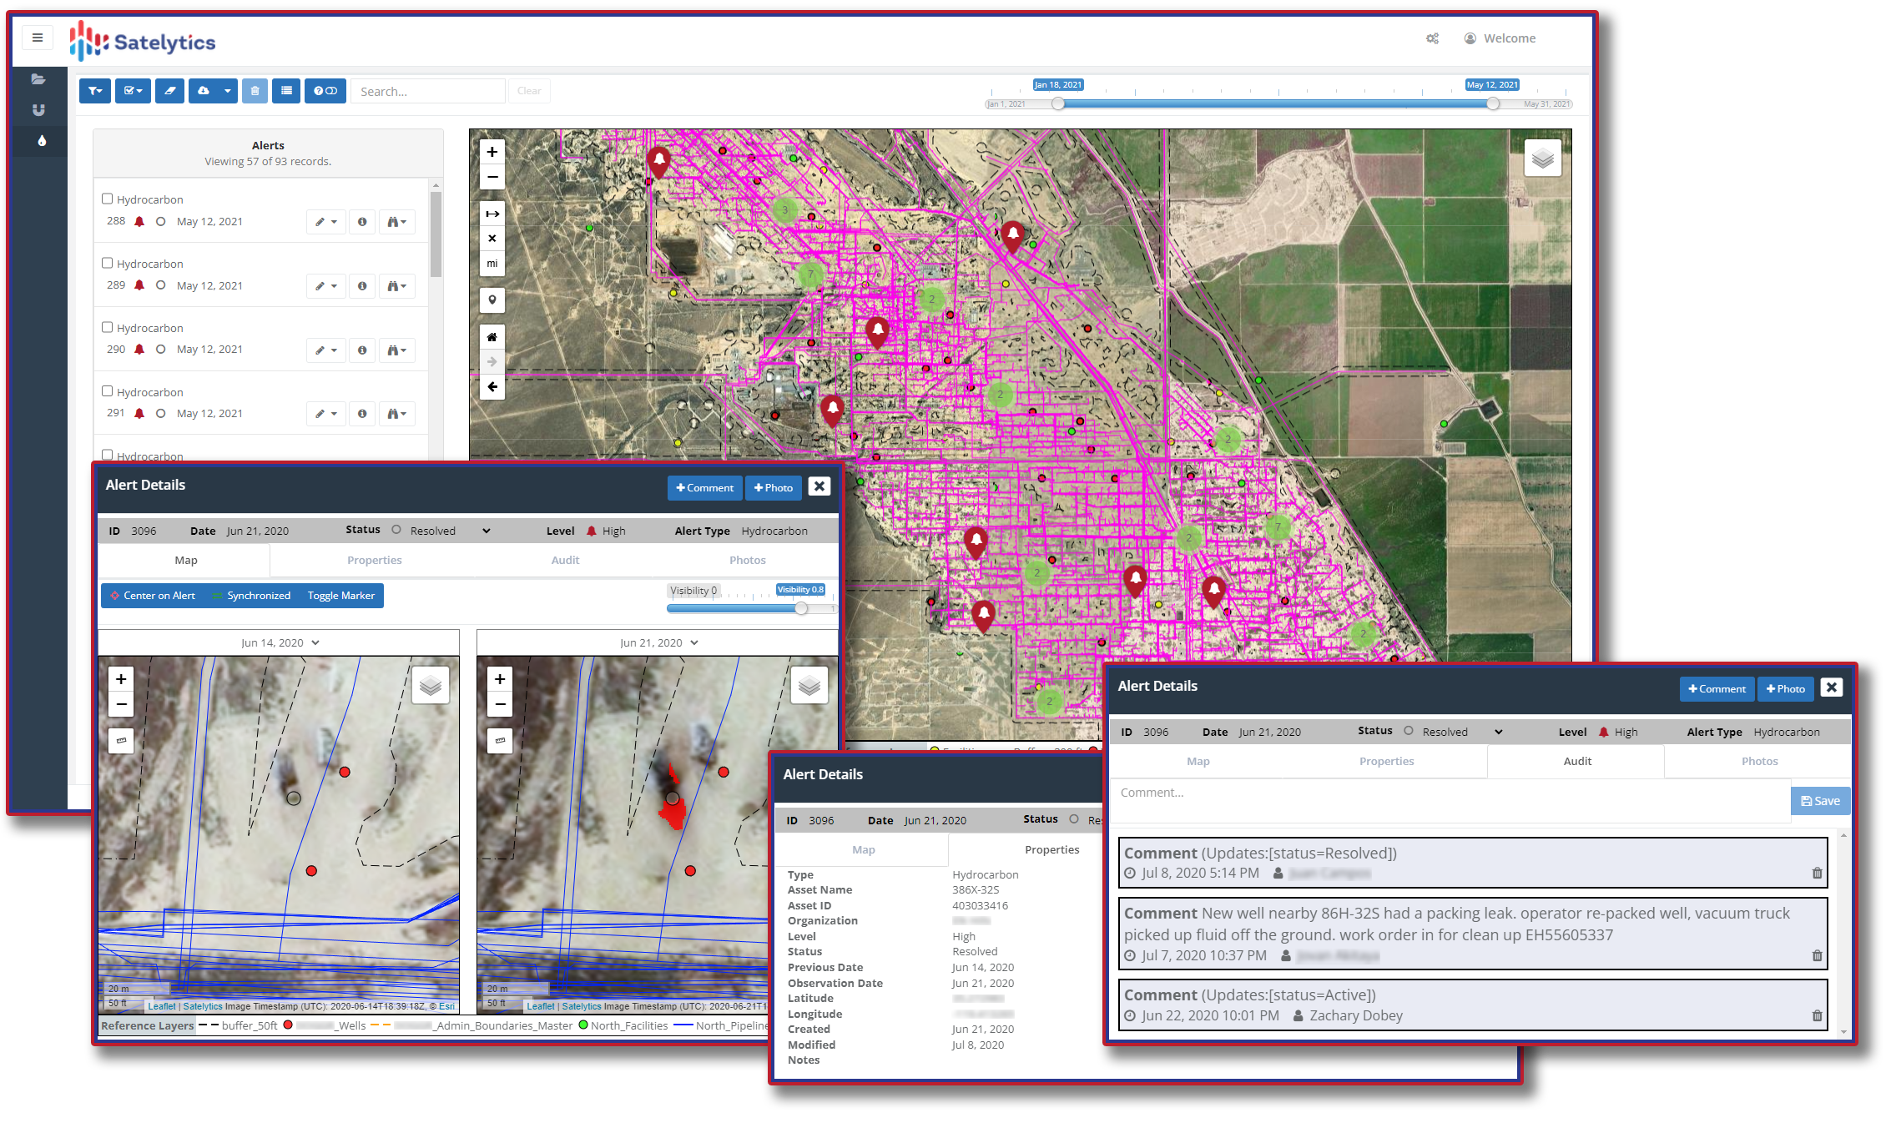Open the filter dropdown in the toolbar
1891x1123 pixels.
pos(95,91)
